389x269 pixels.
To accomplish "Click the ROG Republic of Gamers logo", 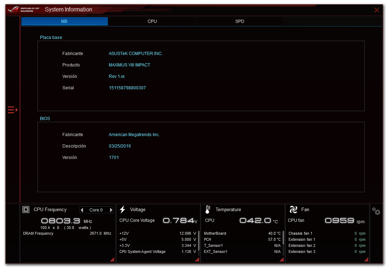I will 24,10.
